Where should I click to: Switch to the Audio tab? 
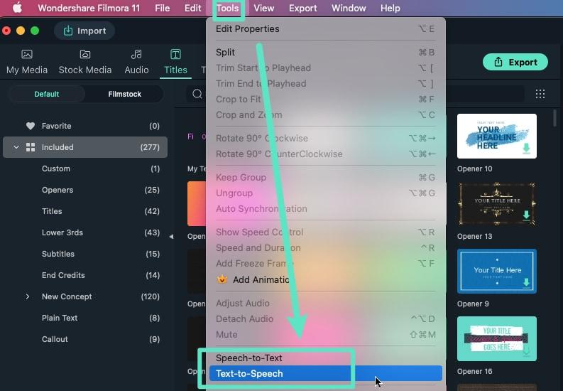click(136, 63)
